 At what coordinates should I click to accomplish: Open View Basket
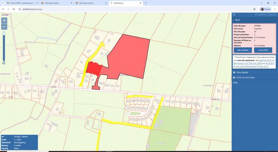tap(242, 72)
